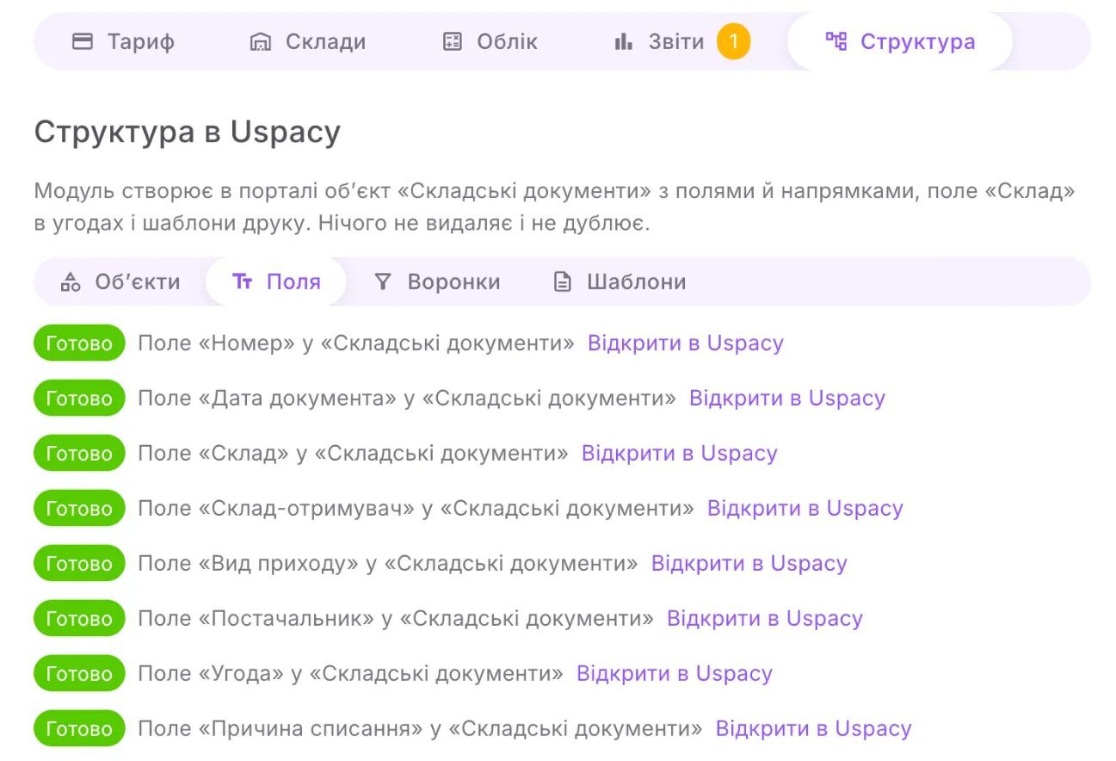Click the Готово badge for «Вид приходу»
Viewport: 1116px width, 761px height.
(x=79, y=563)
